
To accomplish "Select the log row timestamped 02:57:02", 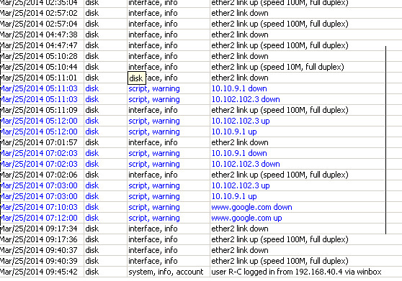I will pos(201,13).
